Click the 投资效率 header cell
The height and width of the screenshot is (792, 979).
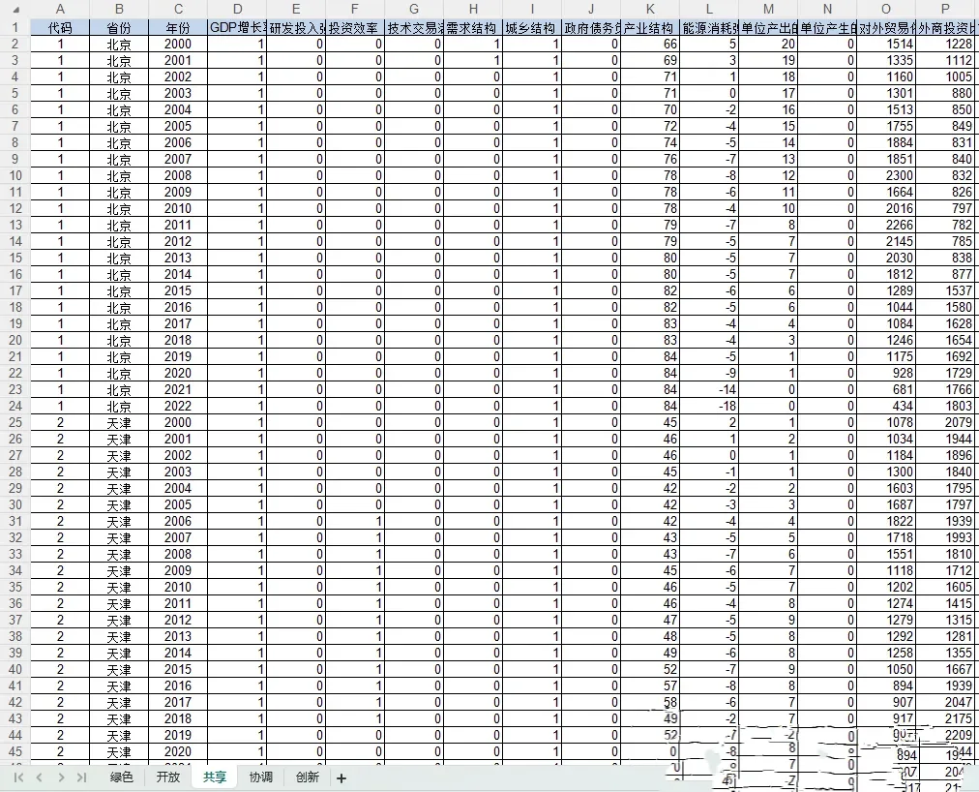[x=355, y=27]
